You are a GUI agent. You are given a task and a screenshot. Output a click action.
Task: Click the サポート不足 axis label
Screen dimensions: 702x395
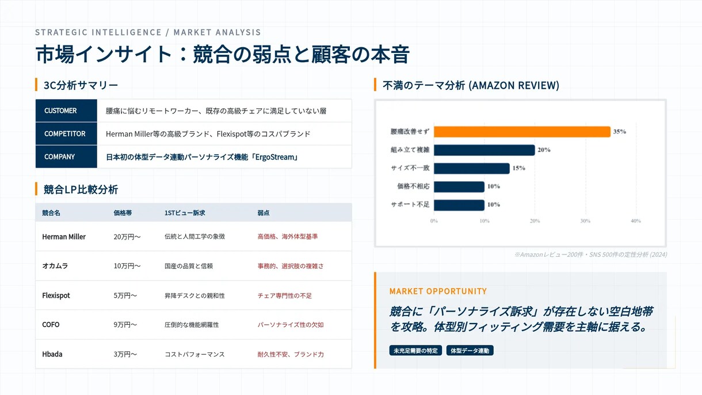click(x=410, y=205)
